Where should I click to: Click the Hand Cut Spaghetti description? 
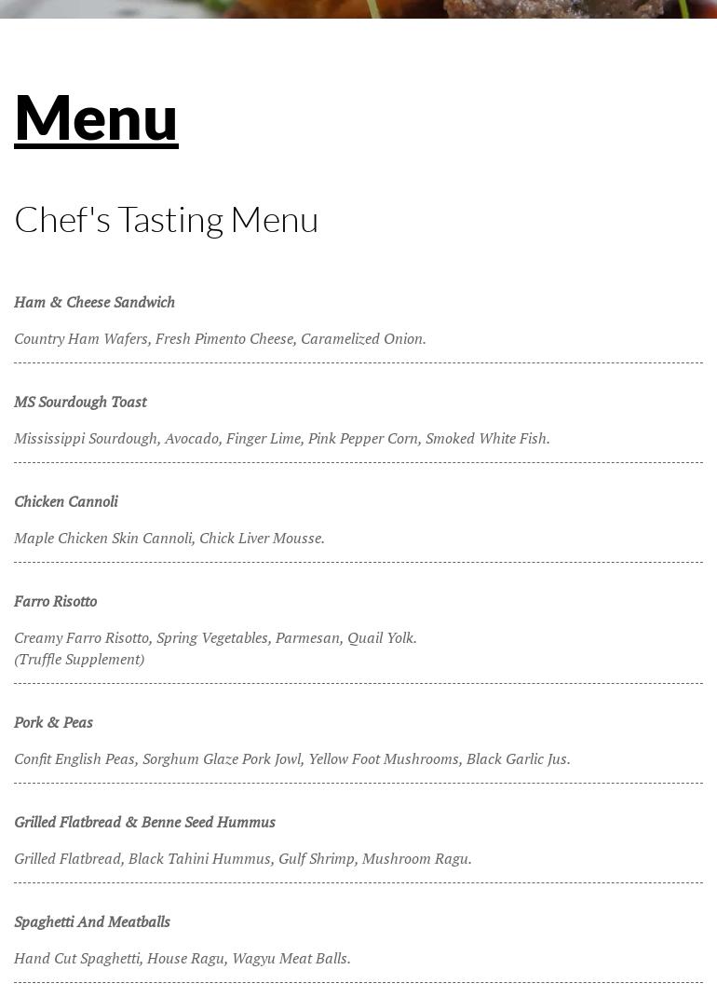pyautogui.click(x=182, y=958)
